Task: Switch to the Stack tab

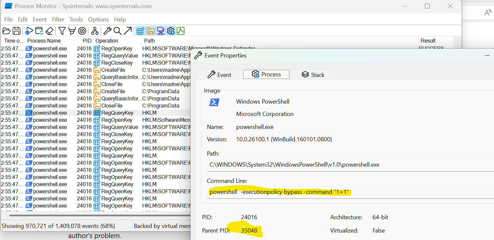Action: [313, 75]
